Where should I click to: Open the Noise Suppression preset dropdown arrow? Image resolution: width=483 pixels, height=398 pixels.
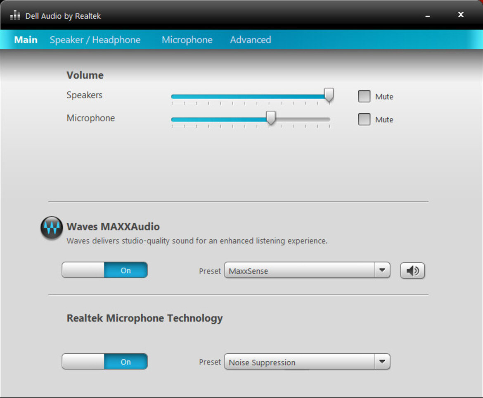tap(382, 361)
